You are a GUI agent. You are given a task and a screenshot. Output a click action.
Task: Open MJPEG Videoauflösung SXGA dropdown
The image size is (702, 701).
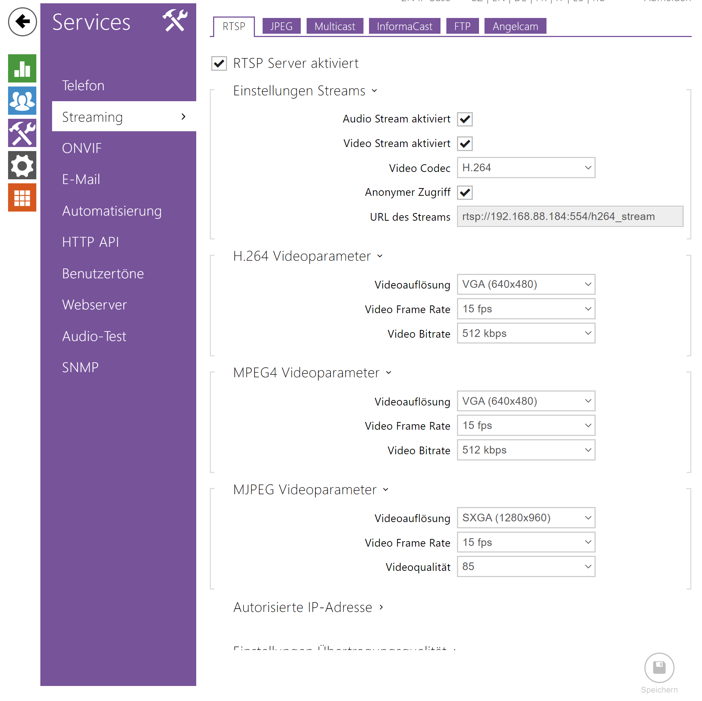coord(526,518)
